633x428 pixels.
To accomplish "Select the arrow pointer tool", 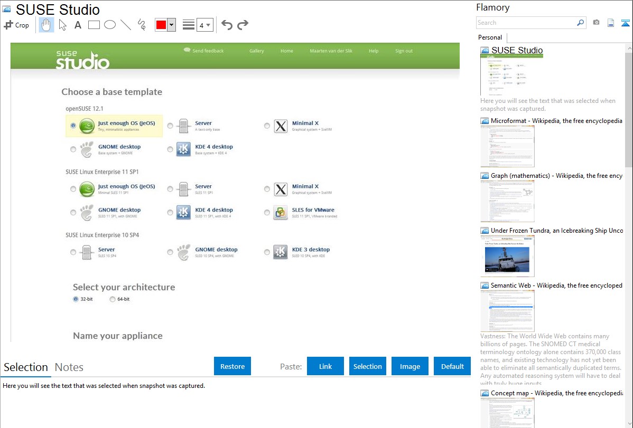I will click(x=62, y=25).
